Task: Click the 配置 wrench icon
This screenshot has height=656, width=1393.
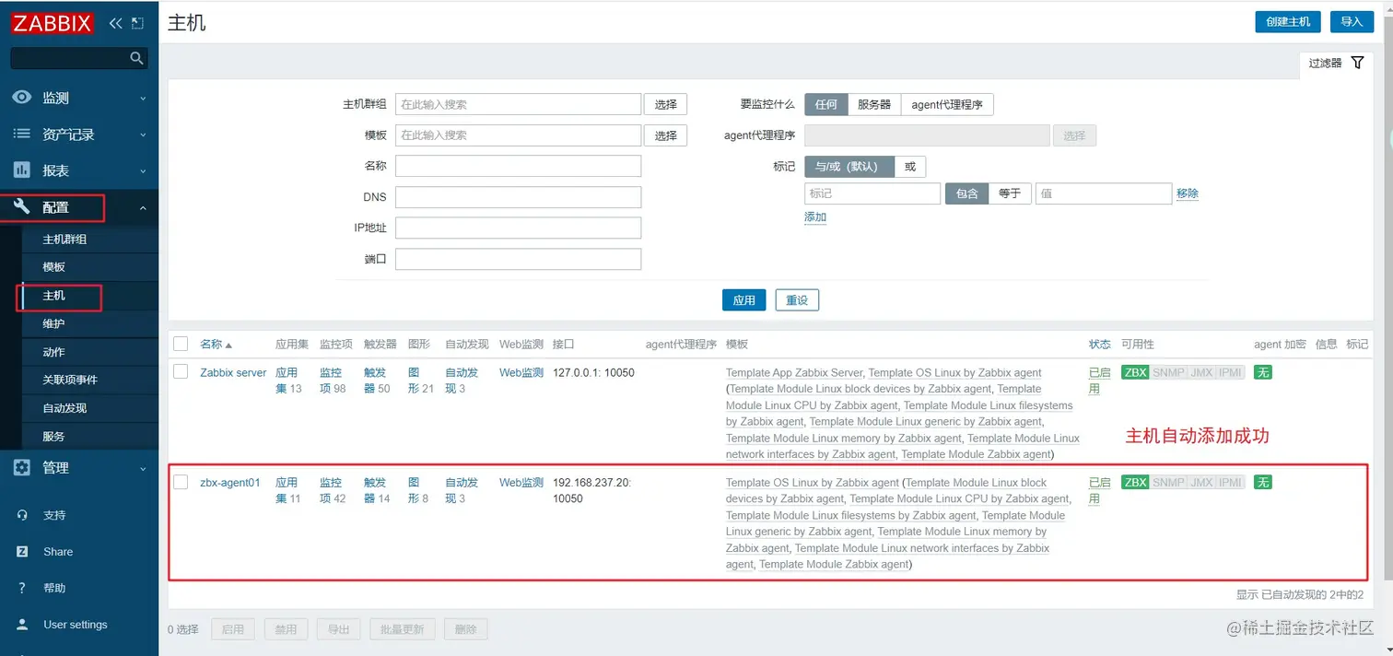Action: 22,207
